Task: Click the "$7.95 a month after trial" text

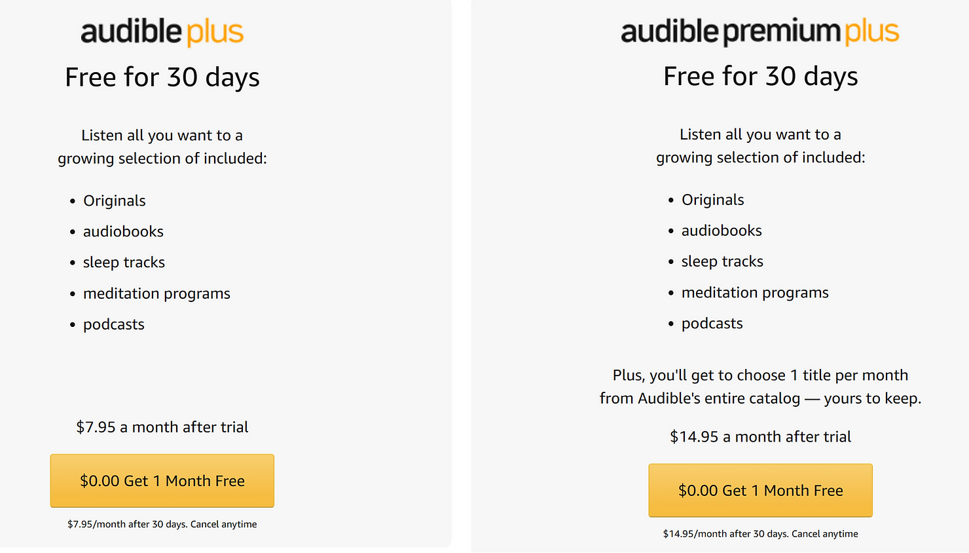Action: [x=162, y=427]
